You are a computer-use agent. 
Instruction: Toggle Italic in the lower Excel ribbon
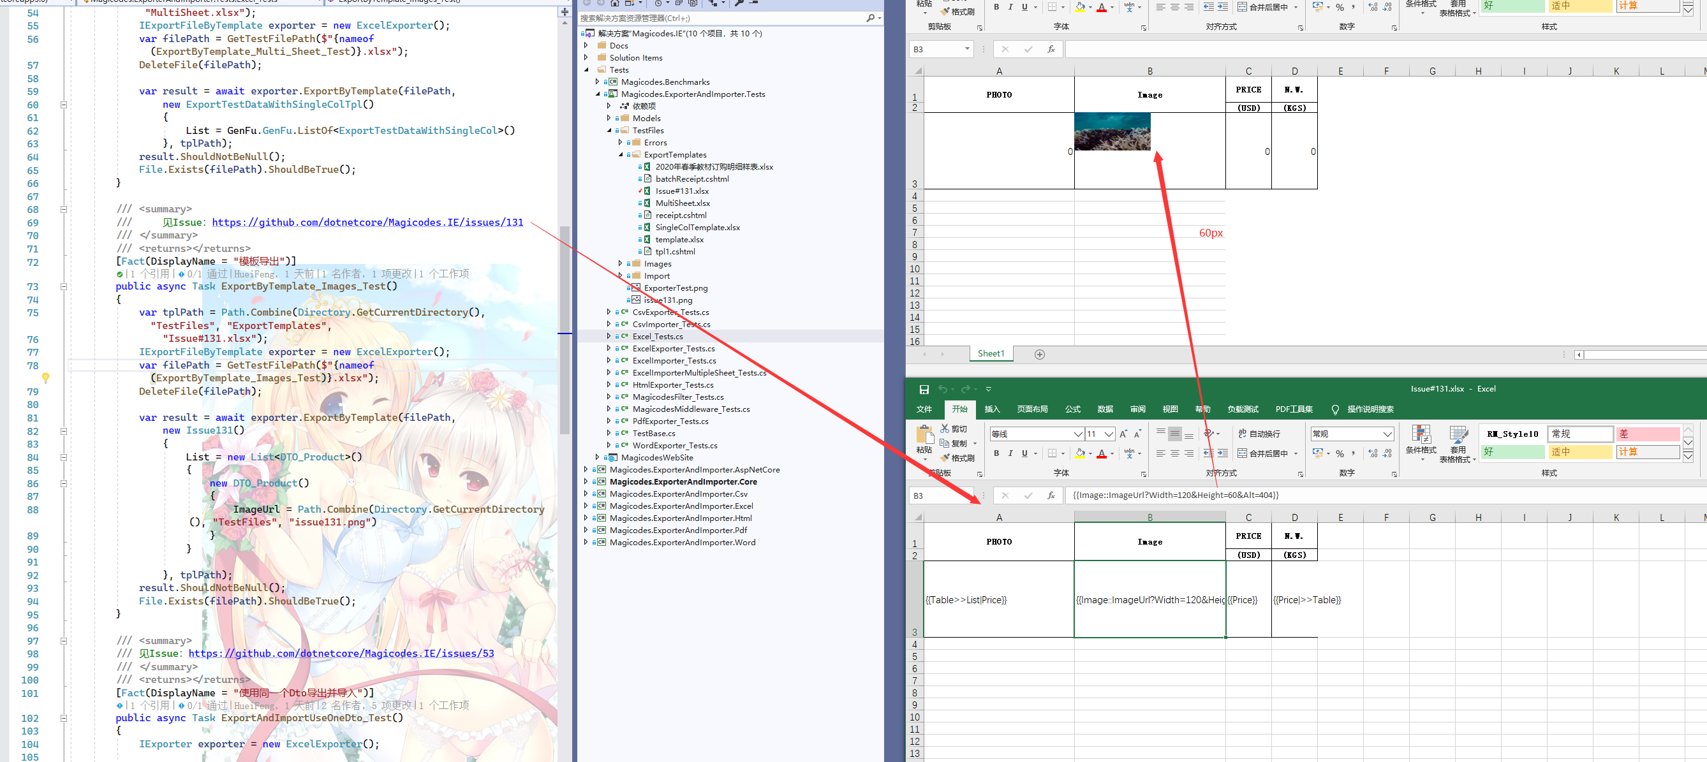(x=1010, y=454)
